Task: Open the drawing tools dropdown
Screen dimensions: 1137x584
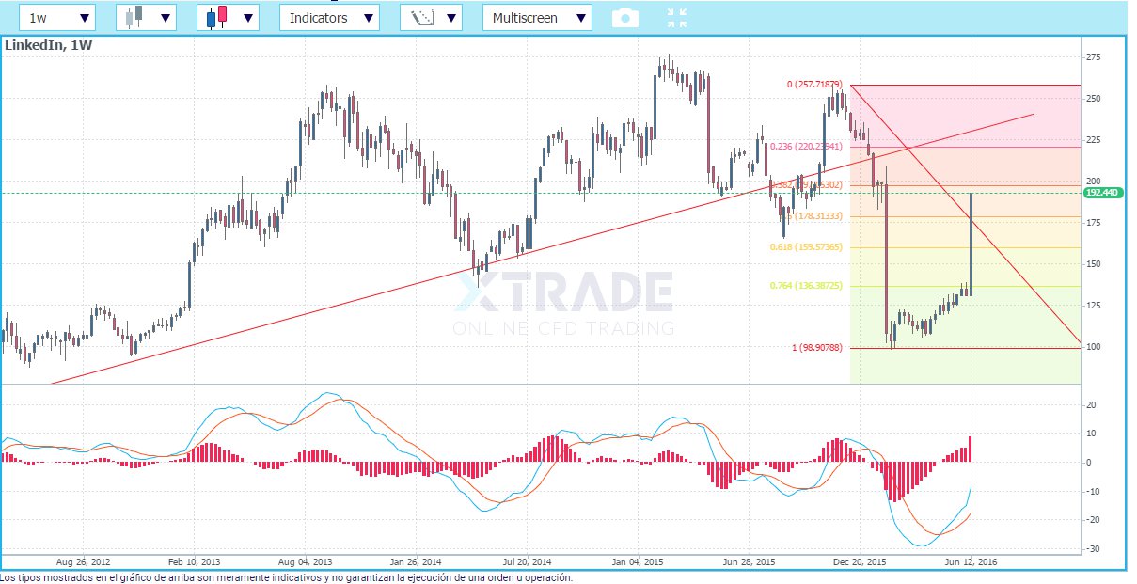Action: click(431, 17)
